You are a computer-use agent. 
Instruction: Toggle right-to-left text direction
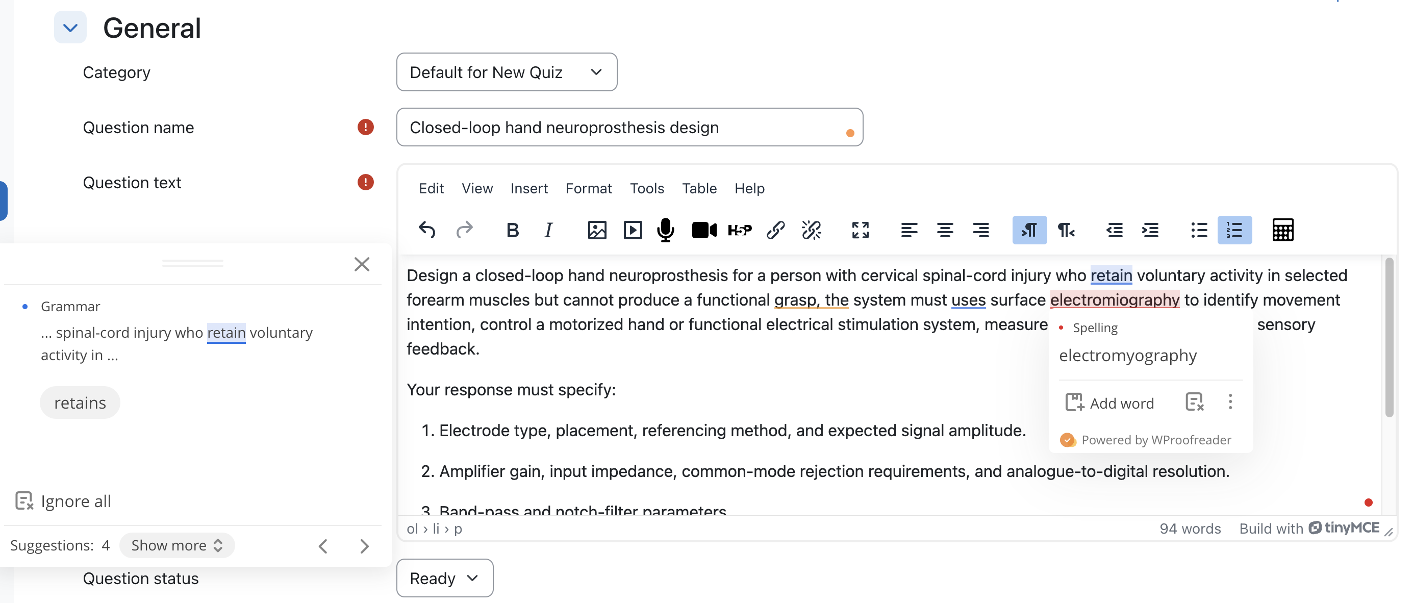pyautogui.click(x=1065, y=230)
